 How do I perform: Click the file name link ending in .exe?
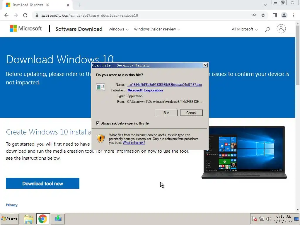coord(165,85)
